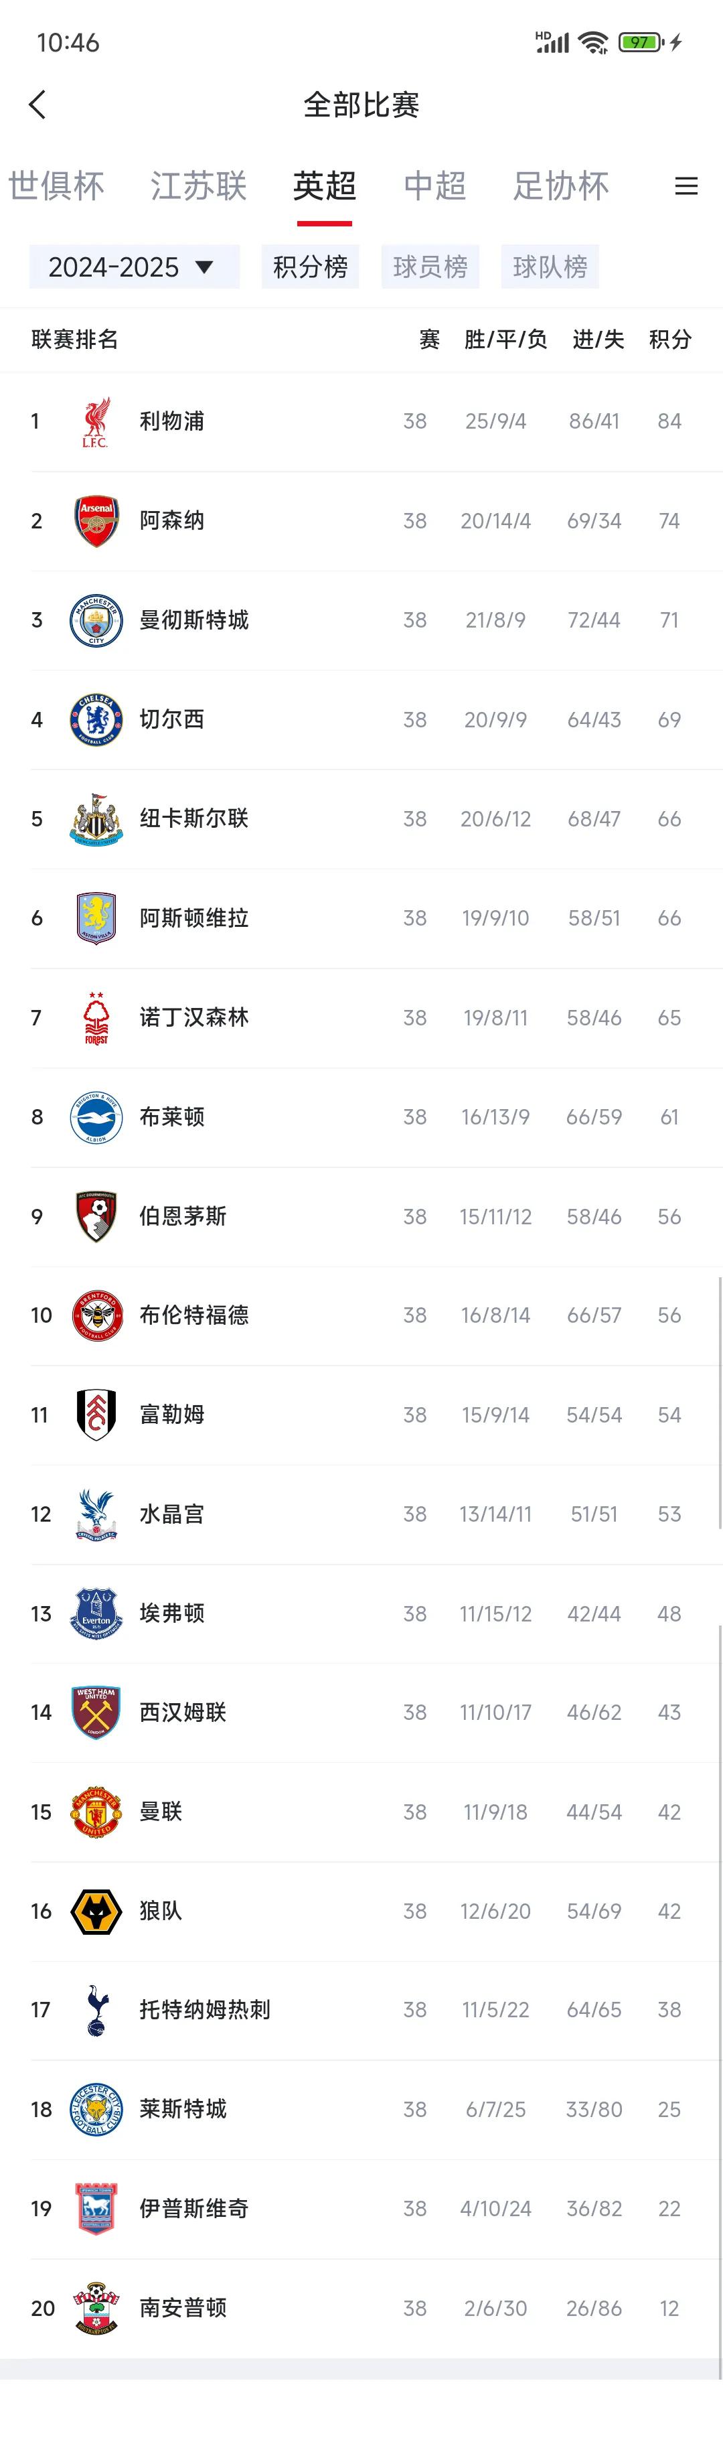The height and width of the screenshot is (2464, 723).
Task: Switch to the 江苏联 tab
Action: 199,186
